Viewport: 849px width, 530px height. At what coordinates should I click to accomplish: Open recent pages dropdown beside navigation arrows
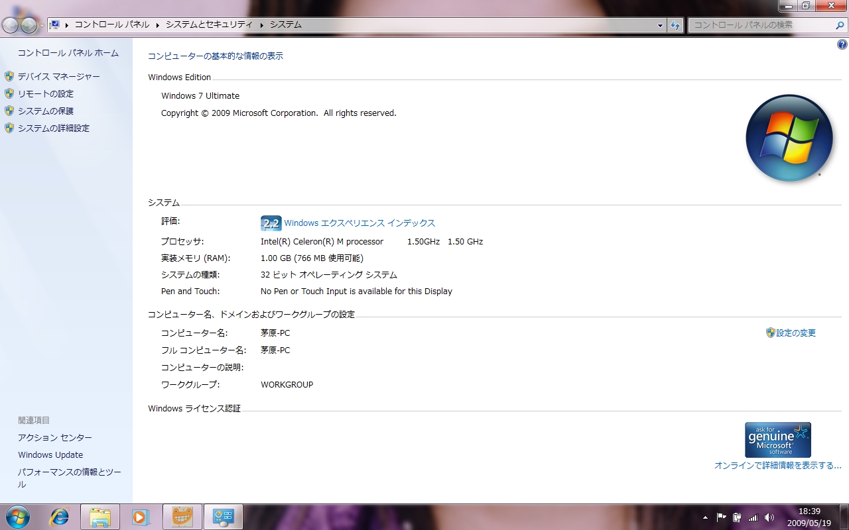(x=42, y=26)
